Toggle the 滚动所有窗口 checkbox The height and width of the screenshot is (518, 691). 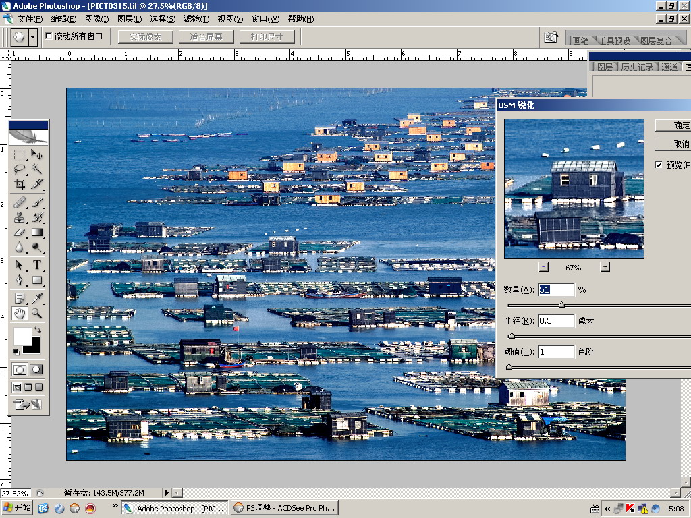[49, 36]
